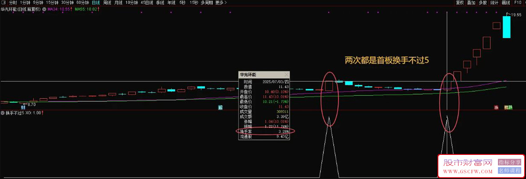Screen dimensions: 526x179
Task: Click the 19.55 high price label
Action: pyautogui.click(x=516, y=15)
